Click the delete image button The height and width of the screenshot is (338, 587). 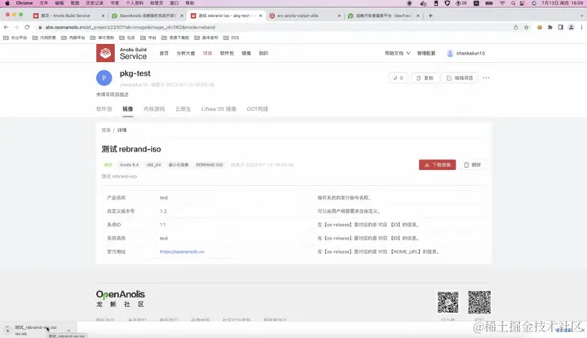pyautogui.click(x=472, y=165)
